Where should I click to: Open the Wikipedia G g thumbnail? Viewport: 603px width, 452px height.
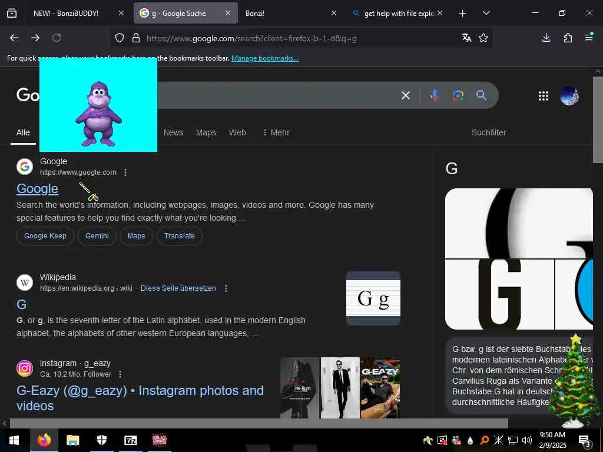point(373,298)
